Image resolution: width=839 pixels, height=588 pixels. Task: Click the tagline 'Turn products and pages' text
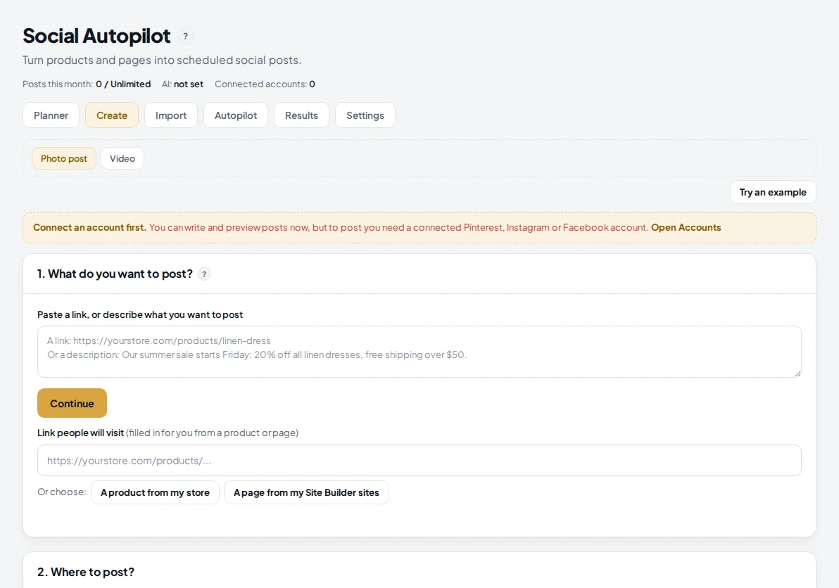click(162, 60)
